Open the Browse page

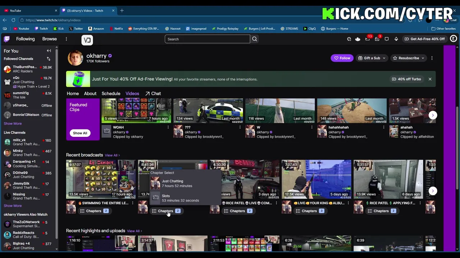pos(50,39)
